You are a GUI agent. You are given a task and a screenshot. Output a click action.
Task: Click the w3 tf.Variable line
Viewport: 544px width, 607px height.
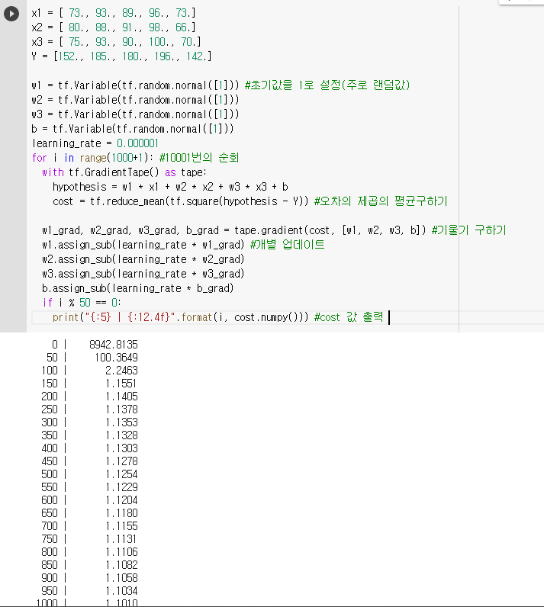135,114
